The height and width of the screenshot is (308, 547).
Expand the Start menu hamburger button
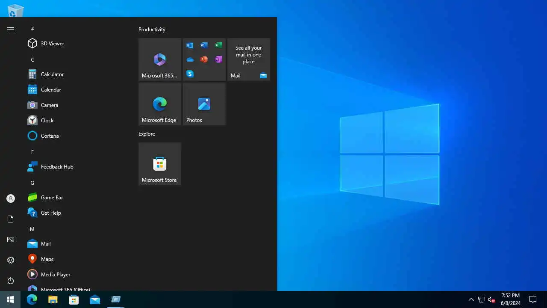click(11, 29)
